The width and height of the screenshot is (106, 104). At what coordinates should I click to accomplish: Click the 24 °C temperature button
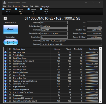point(11,42)
